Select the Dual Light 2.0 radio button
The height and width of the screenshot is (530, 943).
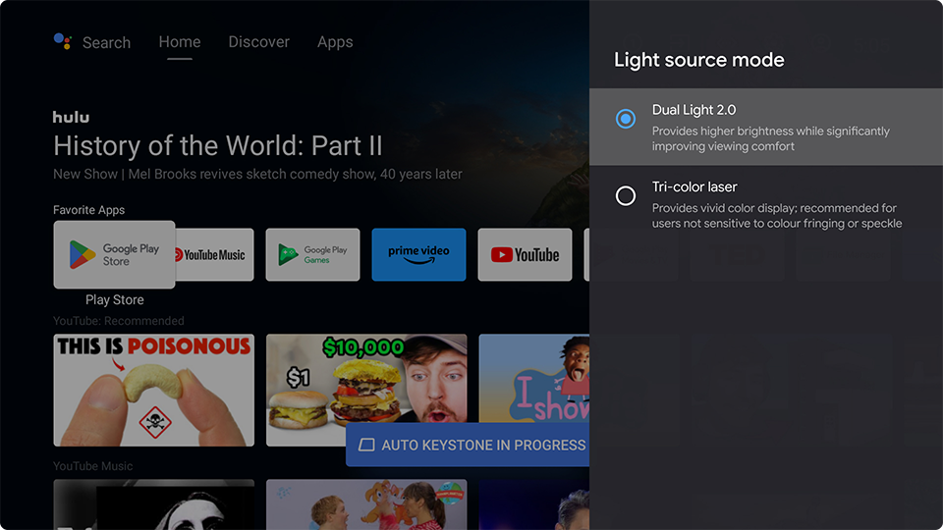(x=626, y=119)
